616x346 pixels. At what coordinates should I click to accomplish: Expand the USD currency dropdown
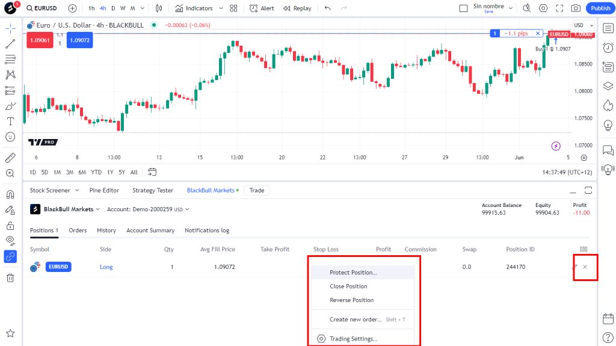[584, 25]
